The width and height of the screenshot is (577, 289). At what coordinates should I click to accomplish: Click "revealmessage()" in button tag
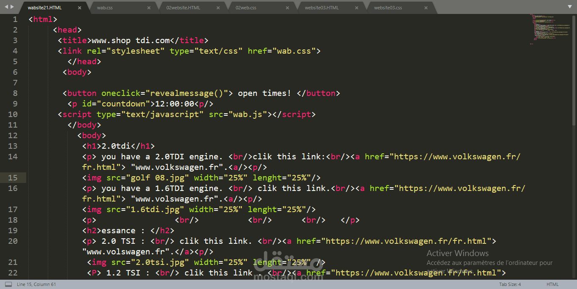[189, 93]
